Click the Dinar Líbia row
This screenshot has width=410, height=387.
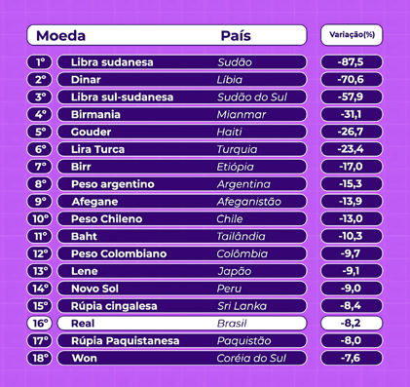pyautogui.click(x=182, y=80)
